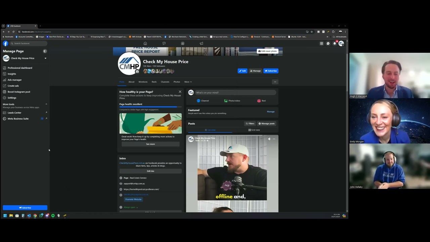
Task: Bookmark this page with the star icon
Action: (x=311, y=32)
